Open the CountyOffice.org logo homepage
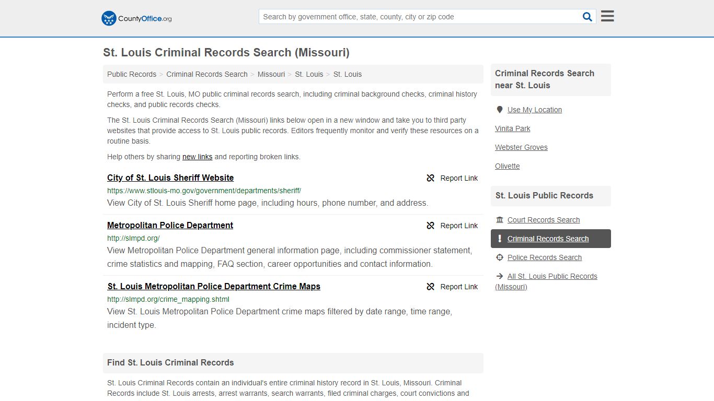714x401 pixels. point(136,18)
